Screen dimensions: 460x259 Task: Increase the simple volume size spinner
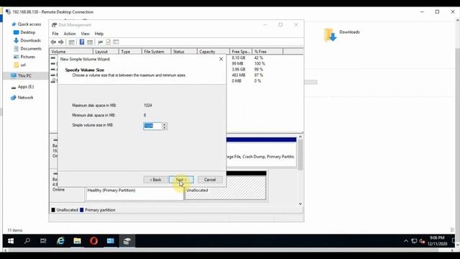(x=165, y=124)
